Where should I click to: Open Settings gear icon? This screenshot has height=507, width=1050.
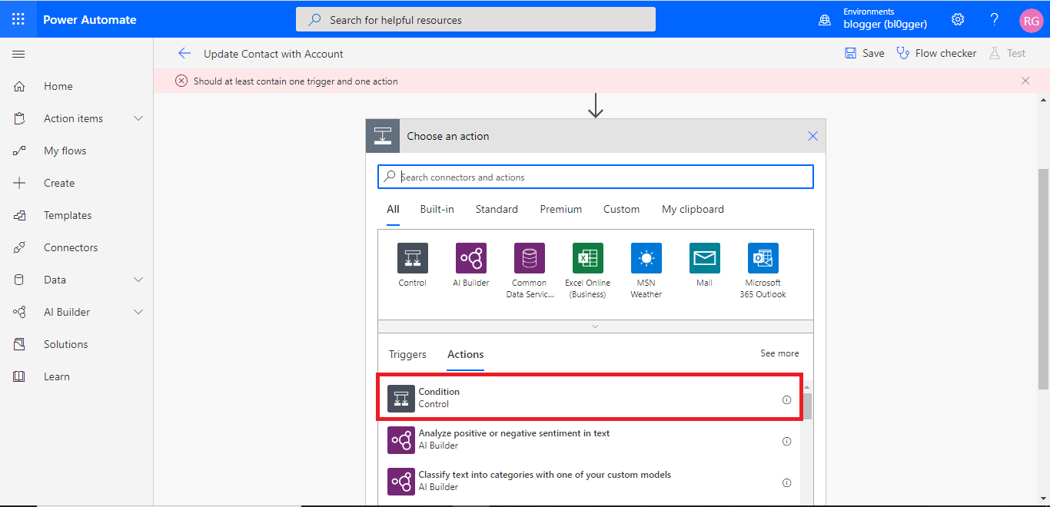point(958,19)
